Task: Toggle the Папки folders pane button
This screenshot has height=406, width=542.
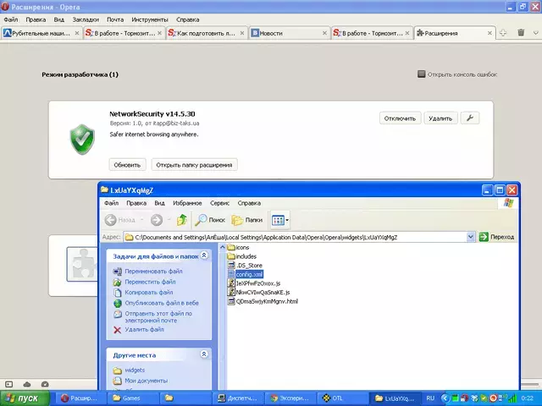Action: 247,220
